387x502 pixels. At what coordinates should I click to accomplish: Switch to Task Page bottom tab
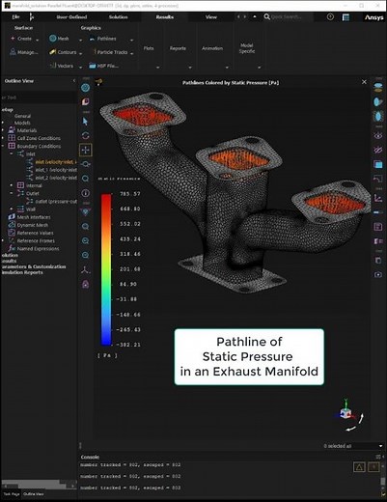11,494
